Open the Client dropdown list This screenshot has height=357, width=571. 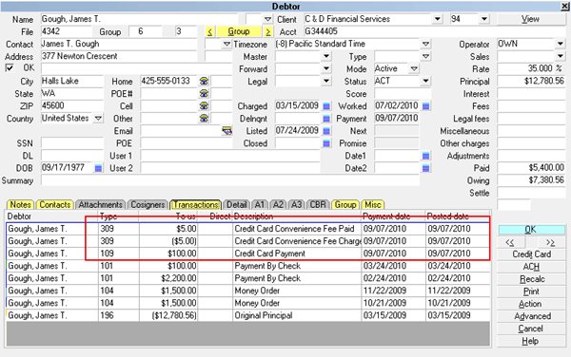click(438, 19)
